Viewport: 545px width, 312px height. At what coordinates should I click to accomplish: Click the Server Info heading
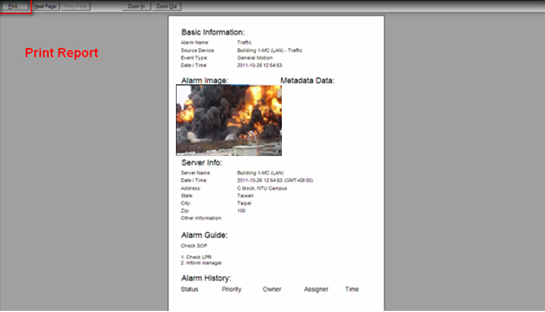pyautogui.click(x=201, y=163)
